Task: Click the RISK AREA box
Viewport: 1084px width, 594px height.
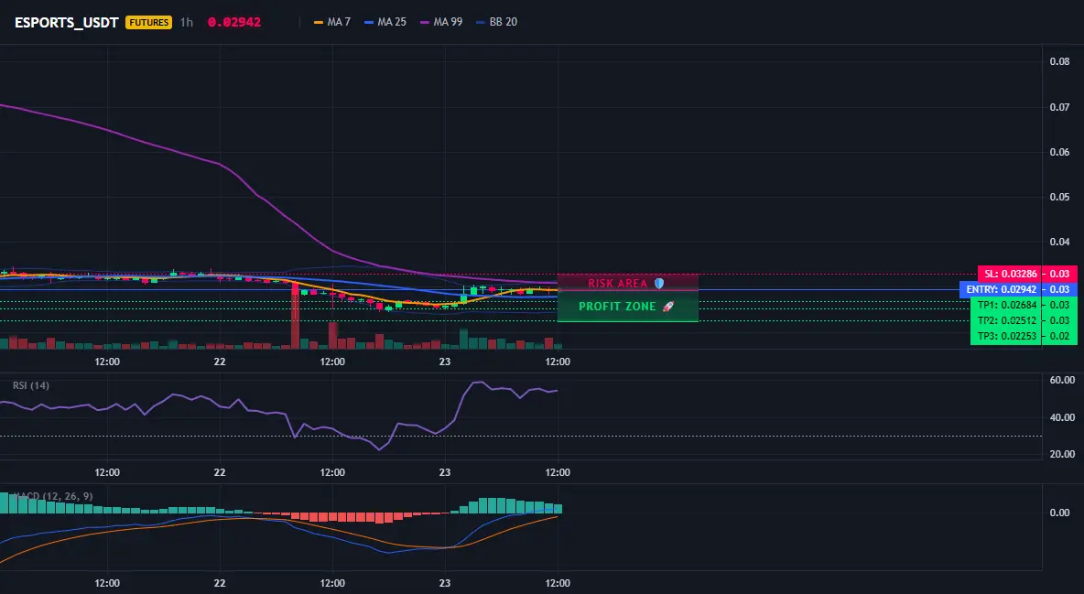Action: (628, 282)
